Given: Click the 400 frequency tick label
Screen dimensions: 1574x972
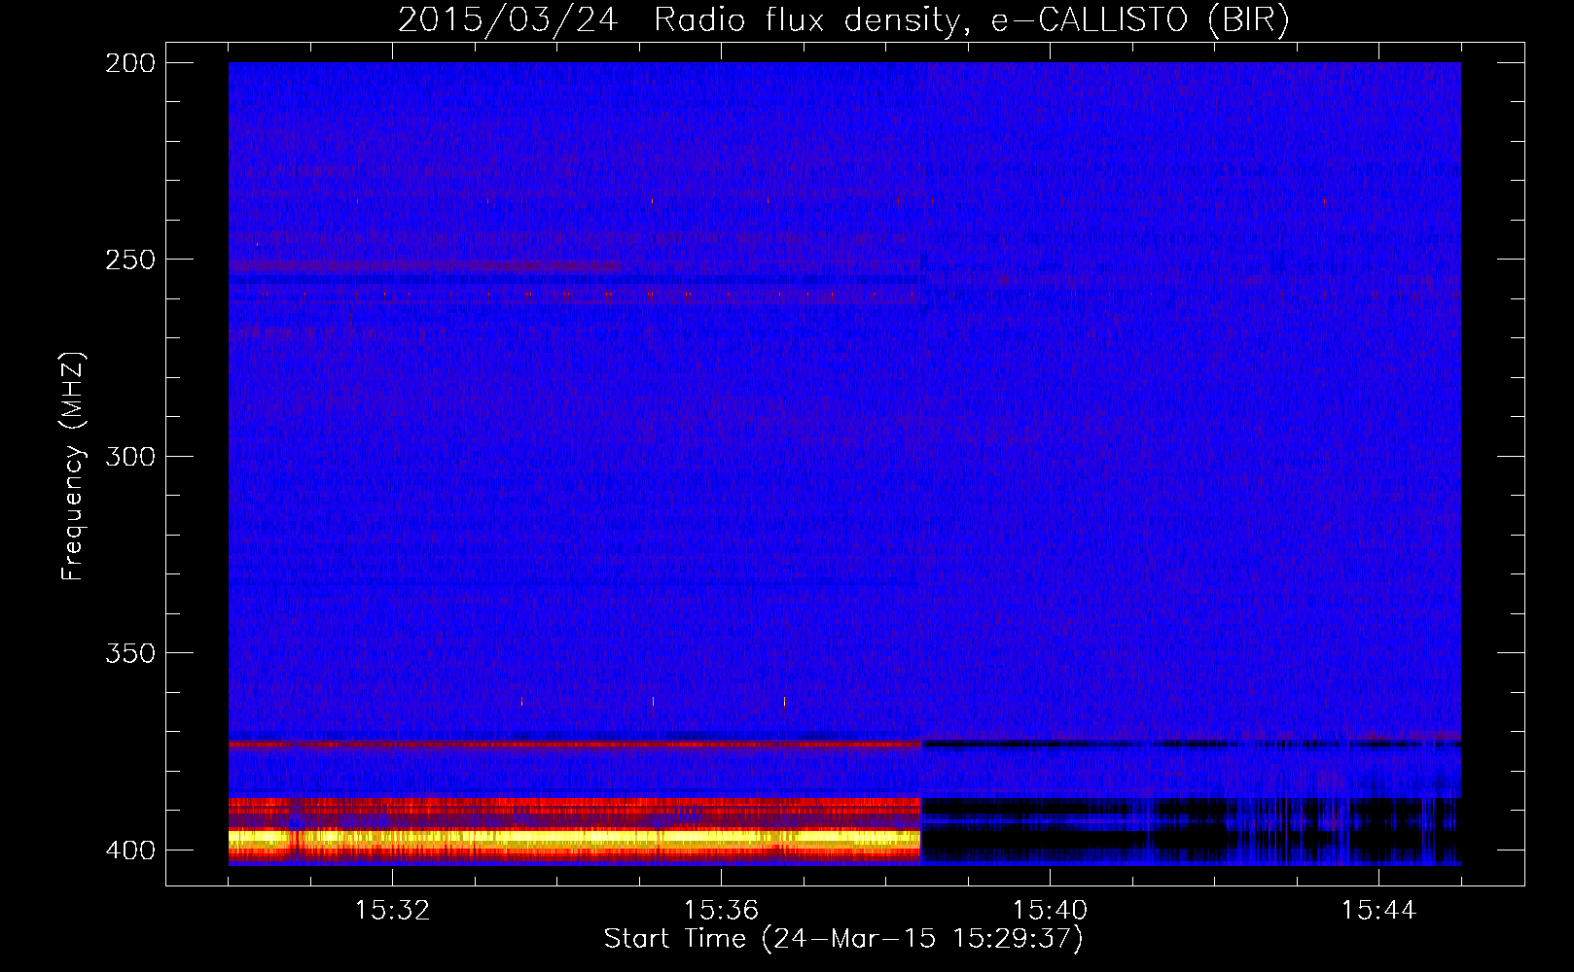Looking at the screenshot, I should 130,850.
